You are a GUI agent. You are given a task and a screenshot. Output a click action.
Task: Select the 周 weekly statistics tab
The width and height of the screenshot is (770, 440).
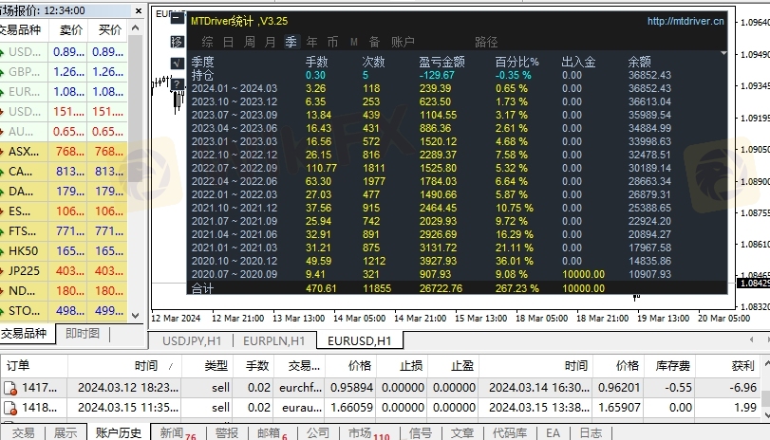point(250,42)
